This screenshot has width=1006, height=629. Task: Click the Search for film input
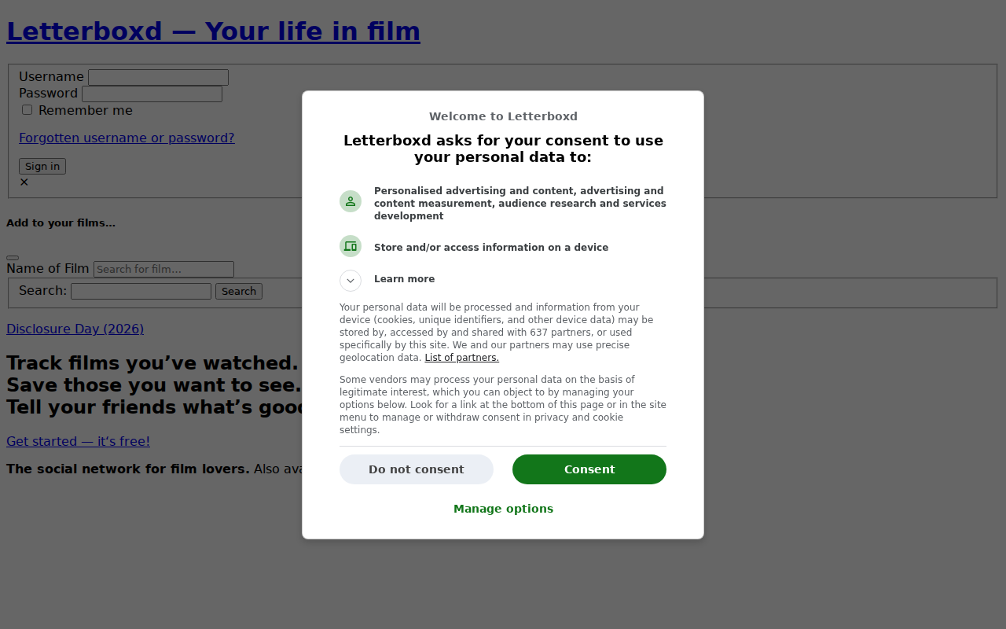(x=163, y=269)
